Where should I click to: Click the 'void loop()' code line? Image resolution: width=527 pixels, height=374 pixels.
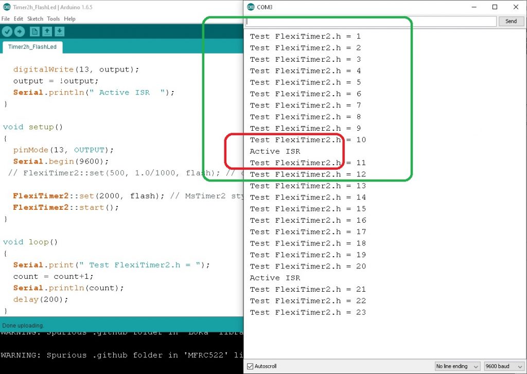30,242
